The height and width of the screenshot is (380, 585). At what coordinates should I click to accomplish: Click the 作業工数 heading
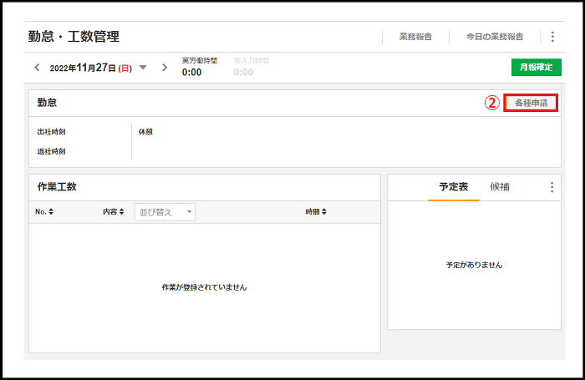(x=57, y=187)
